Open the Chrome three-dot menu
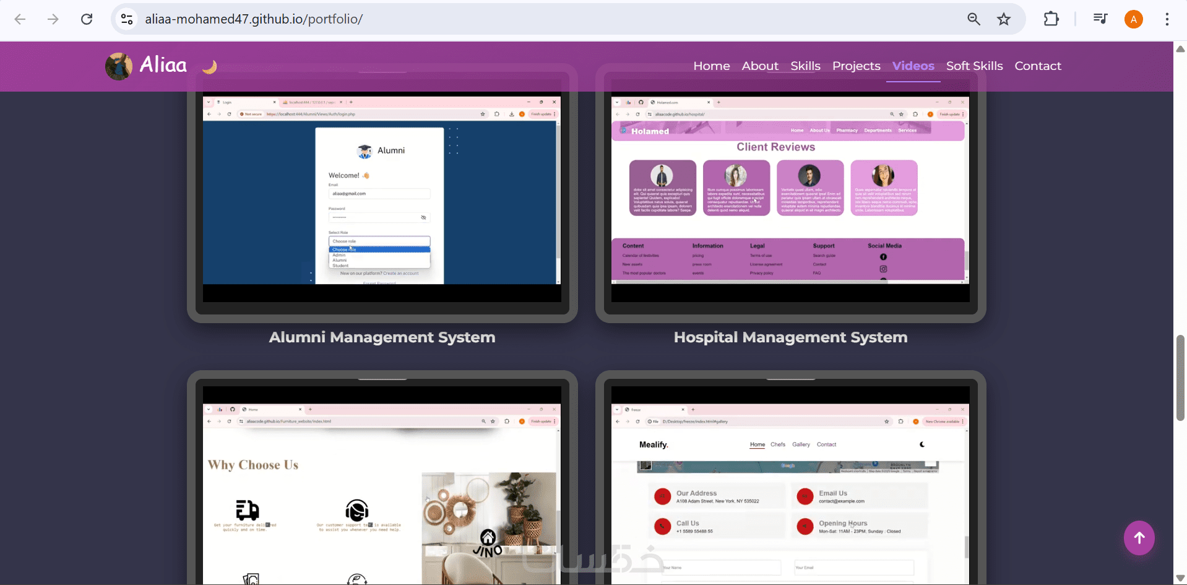 click(x=1167, y=19)
